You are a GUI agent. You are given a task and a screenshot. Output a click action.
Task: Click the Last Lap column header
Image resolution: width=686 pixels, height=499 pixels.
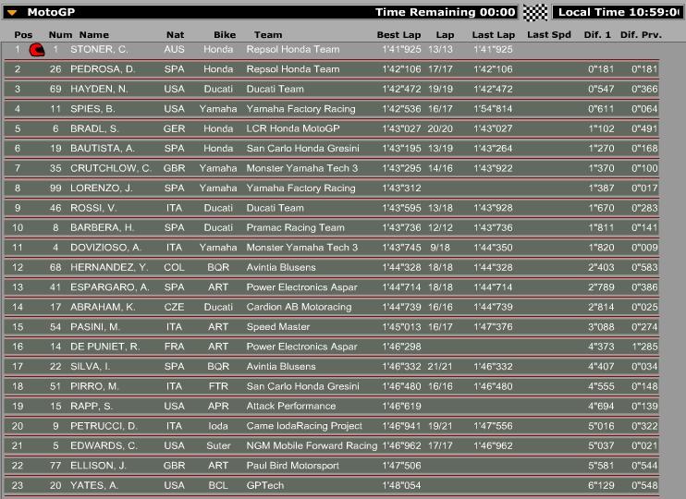[494, 35]
